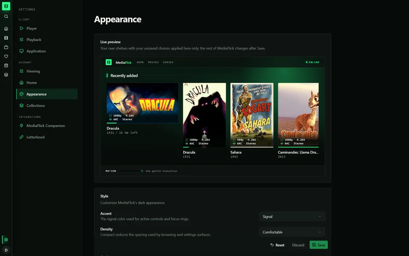Click the "Appearance" page heading
The image size is (409, 256).
(x=118, y=19)
